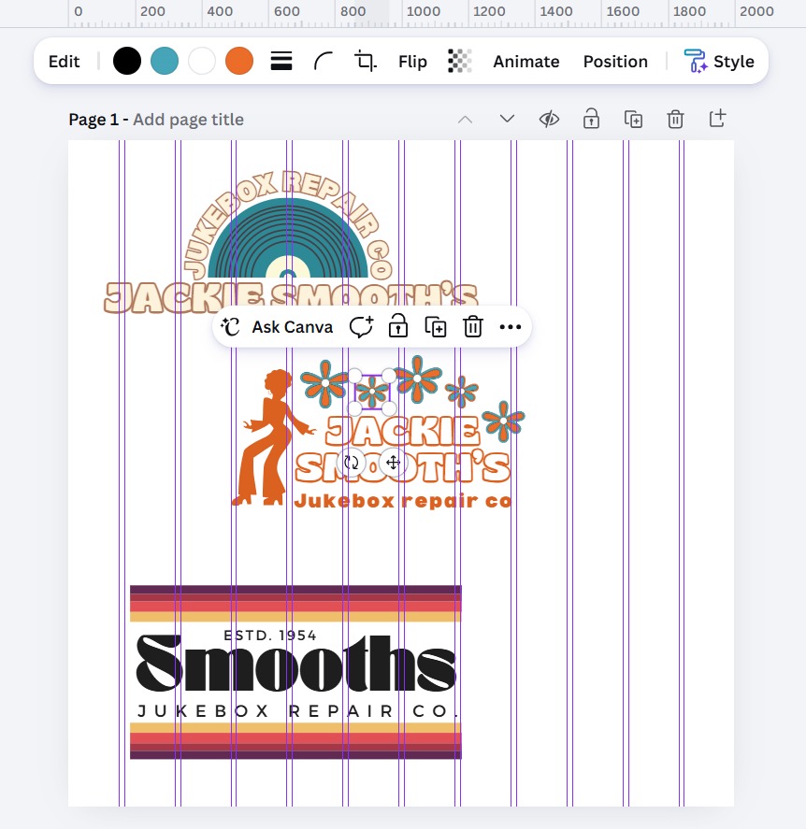
Task: Open the transparency checkerboard icon
Action: coord(460,61)
